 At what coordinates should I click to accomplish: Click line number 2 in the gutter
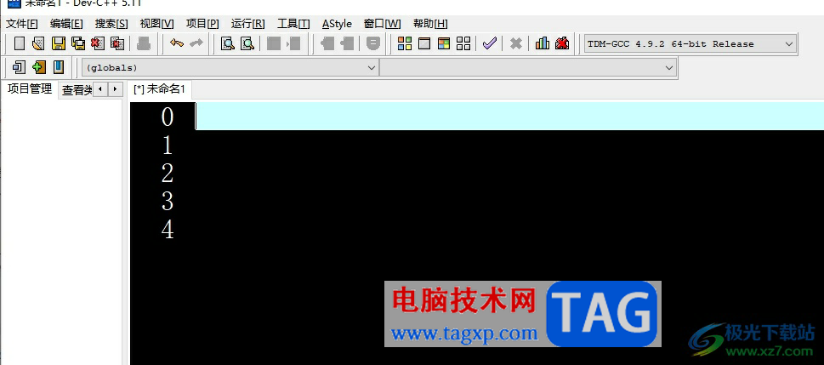168,174
